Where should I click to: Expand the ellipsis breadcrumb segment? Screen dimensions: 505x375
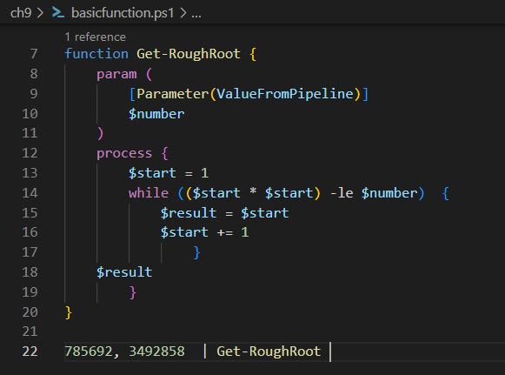pos(196,13)
